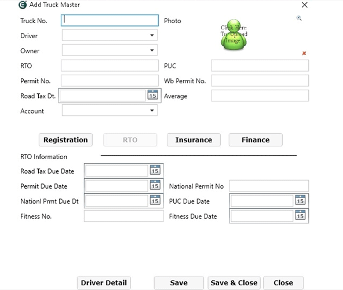Click the Driver Detail button
This screenshot has width=343, height=290.
(x=104, y=283)
